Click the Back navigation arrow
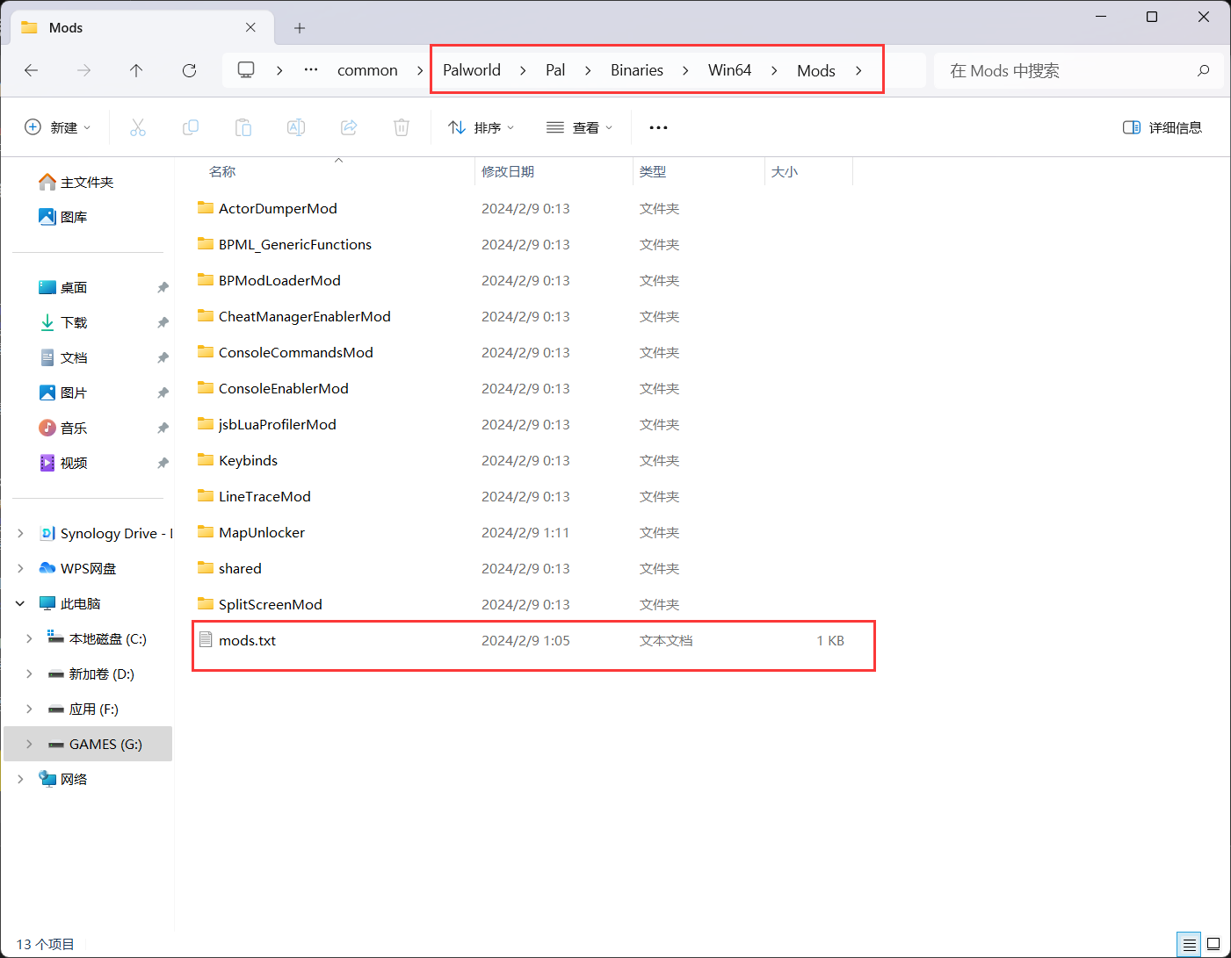The height and width of the screenshot is (958, 1231). pyautogui.click(x=32, y=70)
